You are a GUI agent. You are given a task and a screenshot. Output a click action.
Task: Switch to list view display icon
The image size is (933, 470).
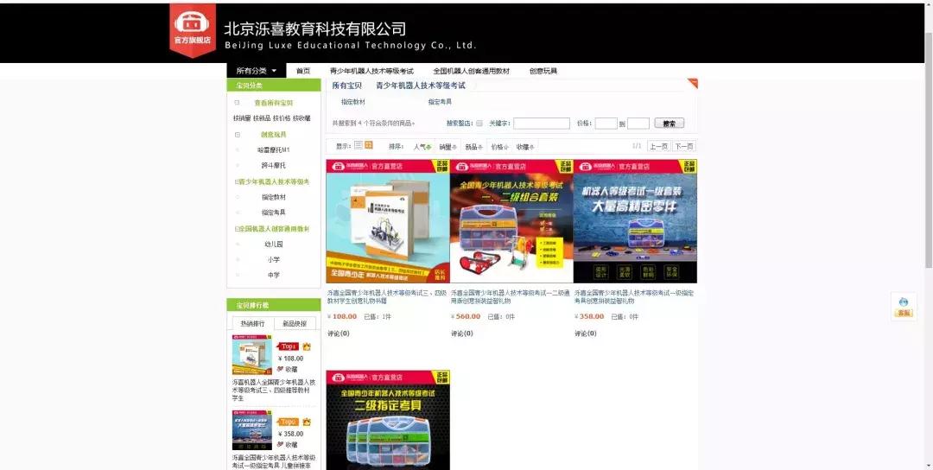359,145
